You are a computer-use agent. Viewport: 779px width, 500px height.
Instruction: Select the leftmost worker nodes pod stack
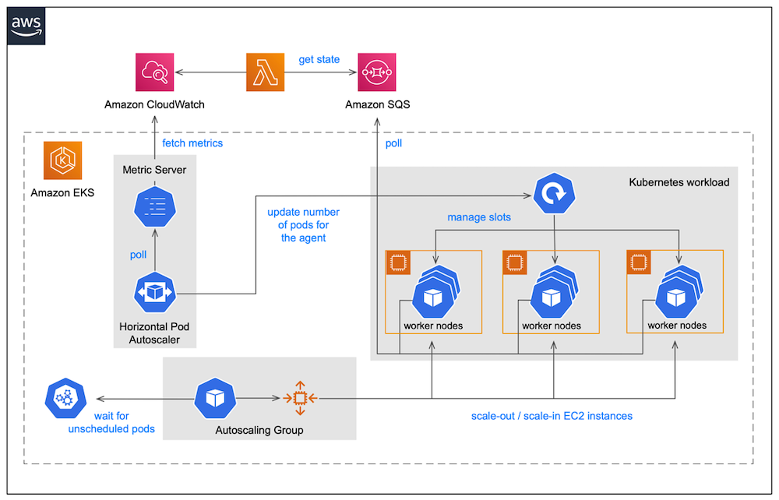click(434, 292)
